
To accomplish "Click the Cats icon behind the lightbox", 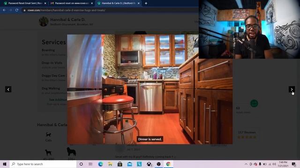I will (48, 135).
